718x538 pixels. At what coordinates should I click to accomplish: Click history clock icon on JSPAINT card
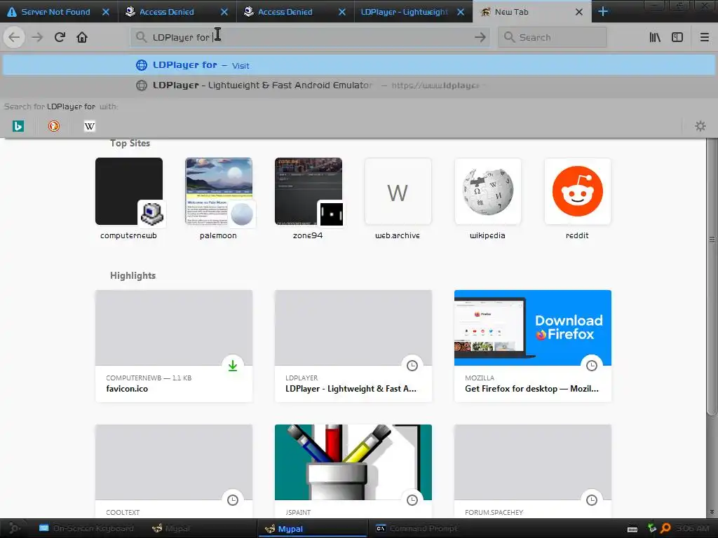click(412, 500)
